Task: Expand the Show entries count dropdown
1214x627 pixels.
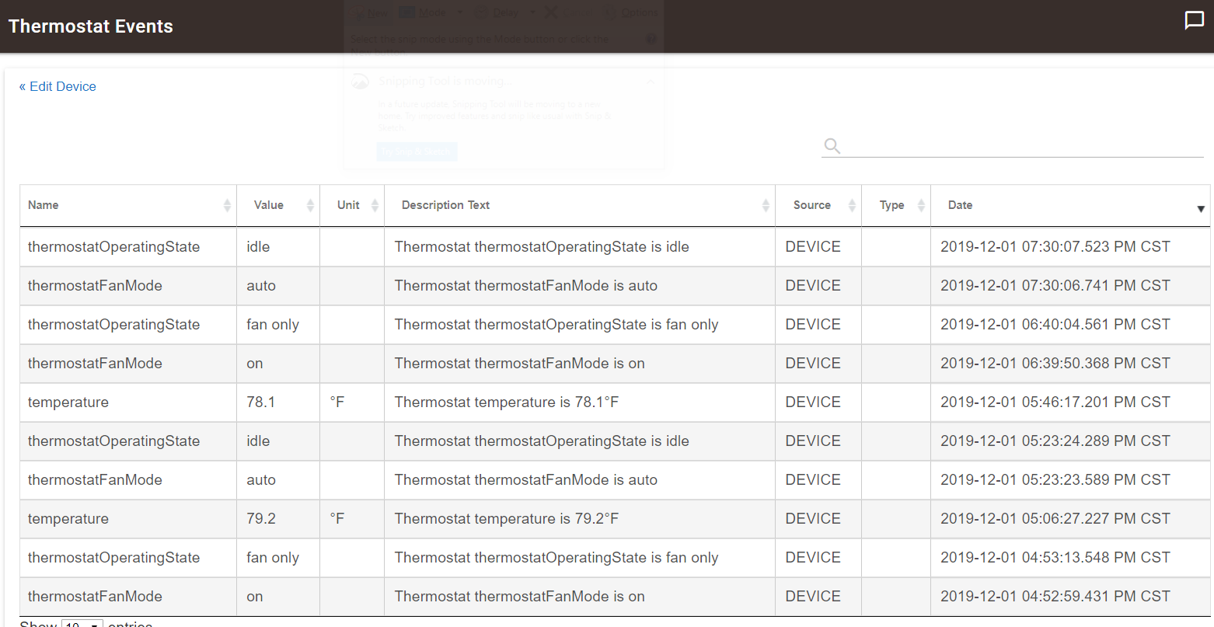Action: (x=82, y=623)
